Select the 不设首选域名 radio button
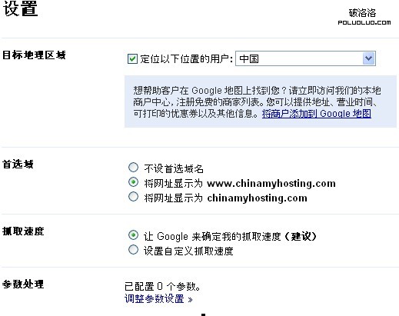Screen dimensions: 399x316 click(x=133, y=168)
